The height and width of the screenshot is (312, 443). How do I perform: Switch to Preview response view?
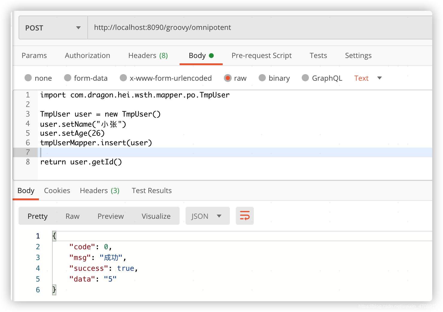pyautogui.click(x=110, y=216)
